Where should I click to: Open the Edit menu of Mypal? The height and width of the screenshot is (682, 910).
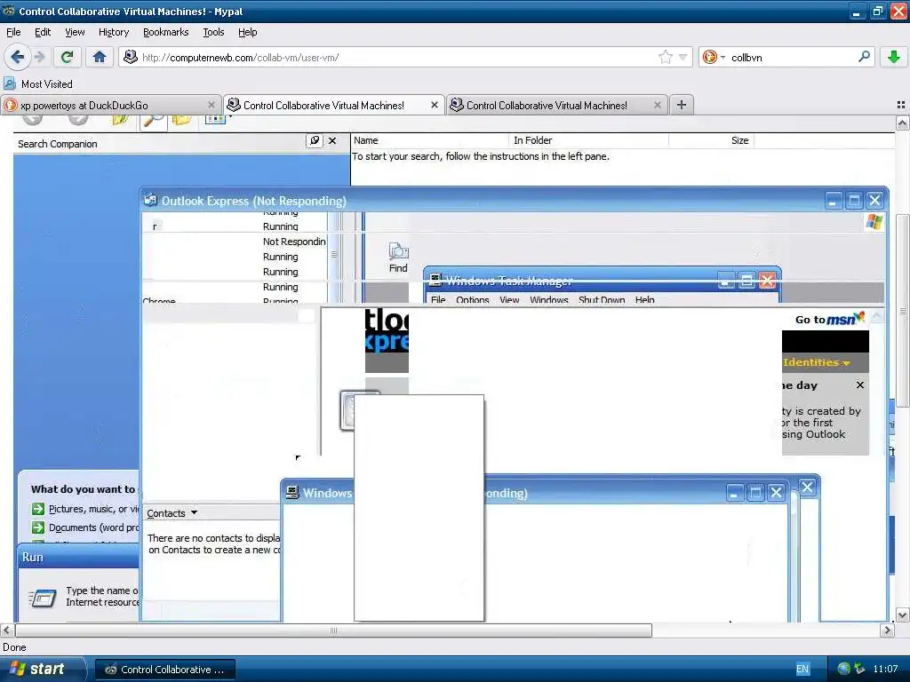[43, 33]
